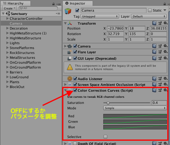
Task: Enable the Static checkbox
Action: pyautogui.click(x=150, y=10)
